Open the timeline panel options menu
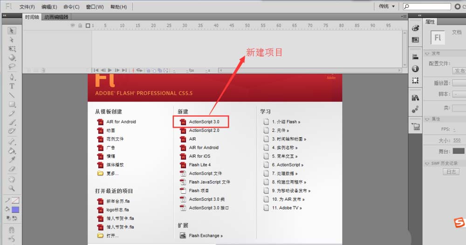Screen dimensions: 466x245 pyautogui.click(x=404, y=17)
